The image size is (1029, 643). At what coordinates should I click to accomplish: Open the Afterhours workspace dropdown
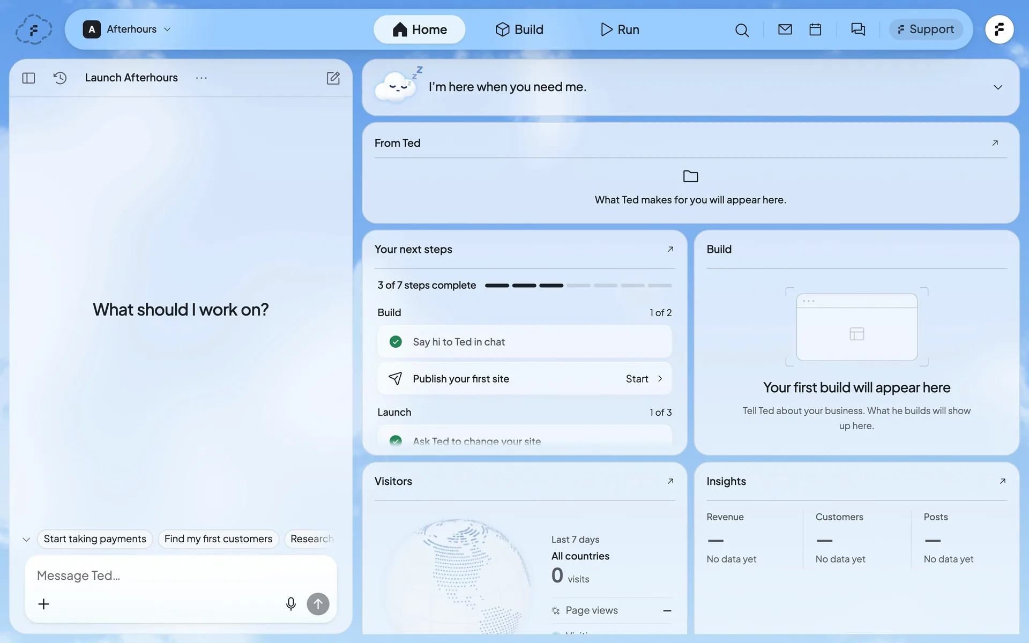[x=128, y=29]
